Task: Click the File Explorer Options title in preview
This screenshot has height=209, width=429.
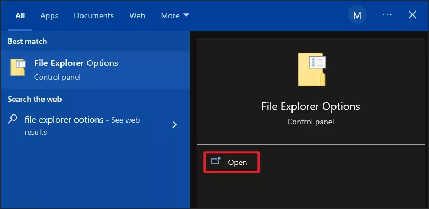Action: point(311,106)
